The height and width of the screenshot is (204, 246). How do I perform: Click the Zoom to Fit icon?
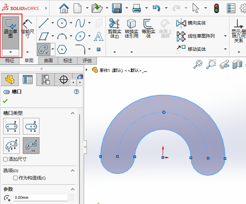coord(198,64)
